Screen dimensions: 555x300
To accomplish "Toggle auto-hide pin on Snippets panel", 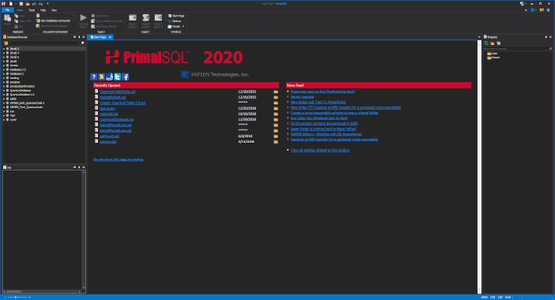I will point(546,37).
